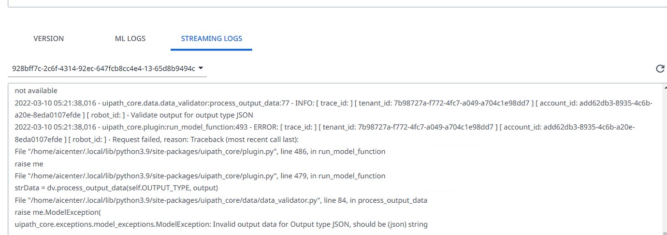Expand the 928bff7c pod ID dropdown
667x235 pixels.
(x=201, y=68)
